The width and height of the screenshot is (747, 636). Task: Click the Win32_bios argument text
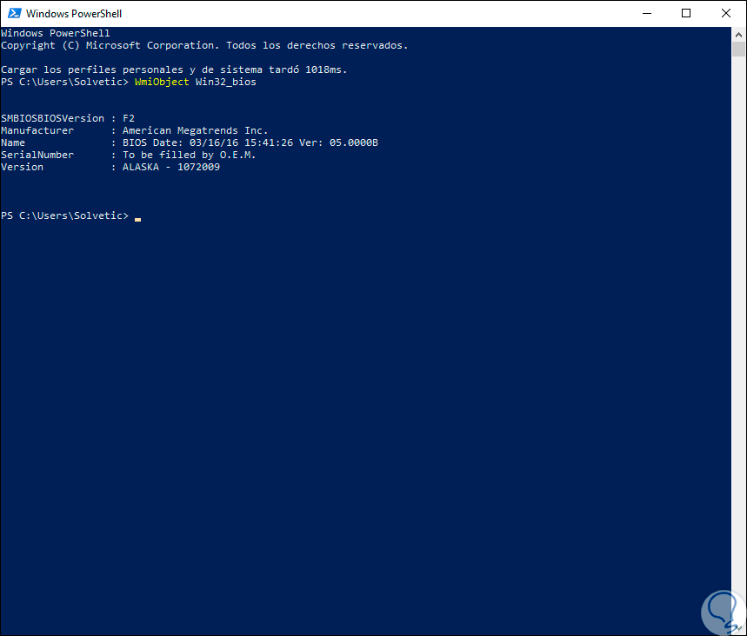[225, 82]
